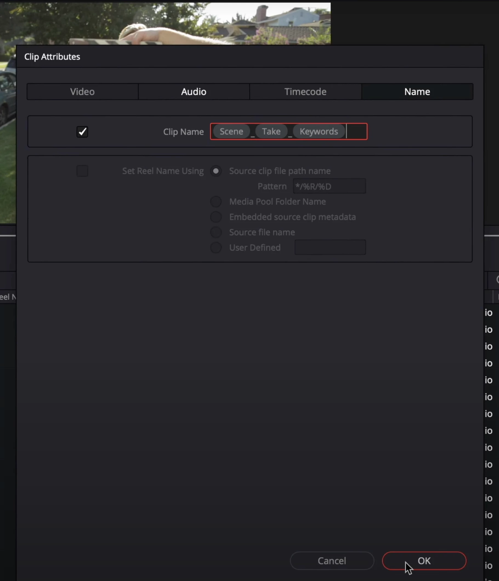Click the Keywords tag in Clip Name
499x581 pixels.
(319, 131)
